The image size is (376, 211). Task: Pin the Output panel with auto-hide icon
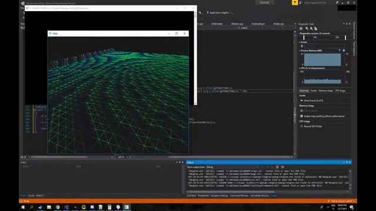(347, 162)
